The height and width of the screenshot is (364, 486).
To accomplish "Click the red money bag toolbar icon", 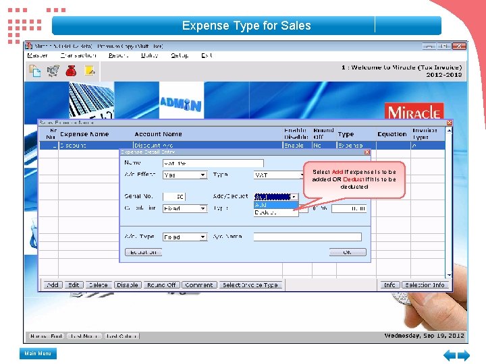I will [71, 71].
